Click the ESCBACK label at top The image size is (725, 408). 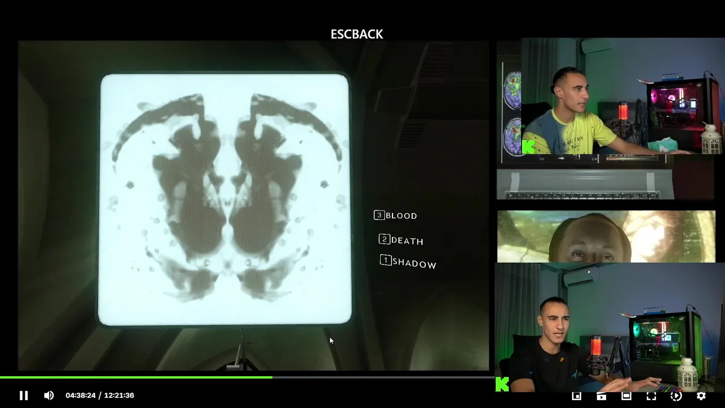click(x=357, y=34)
